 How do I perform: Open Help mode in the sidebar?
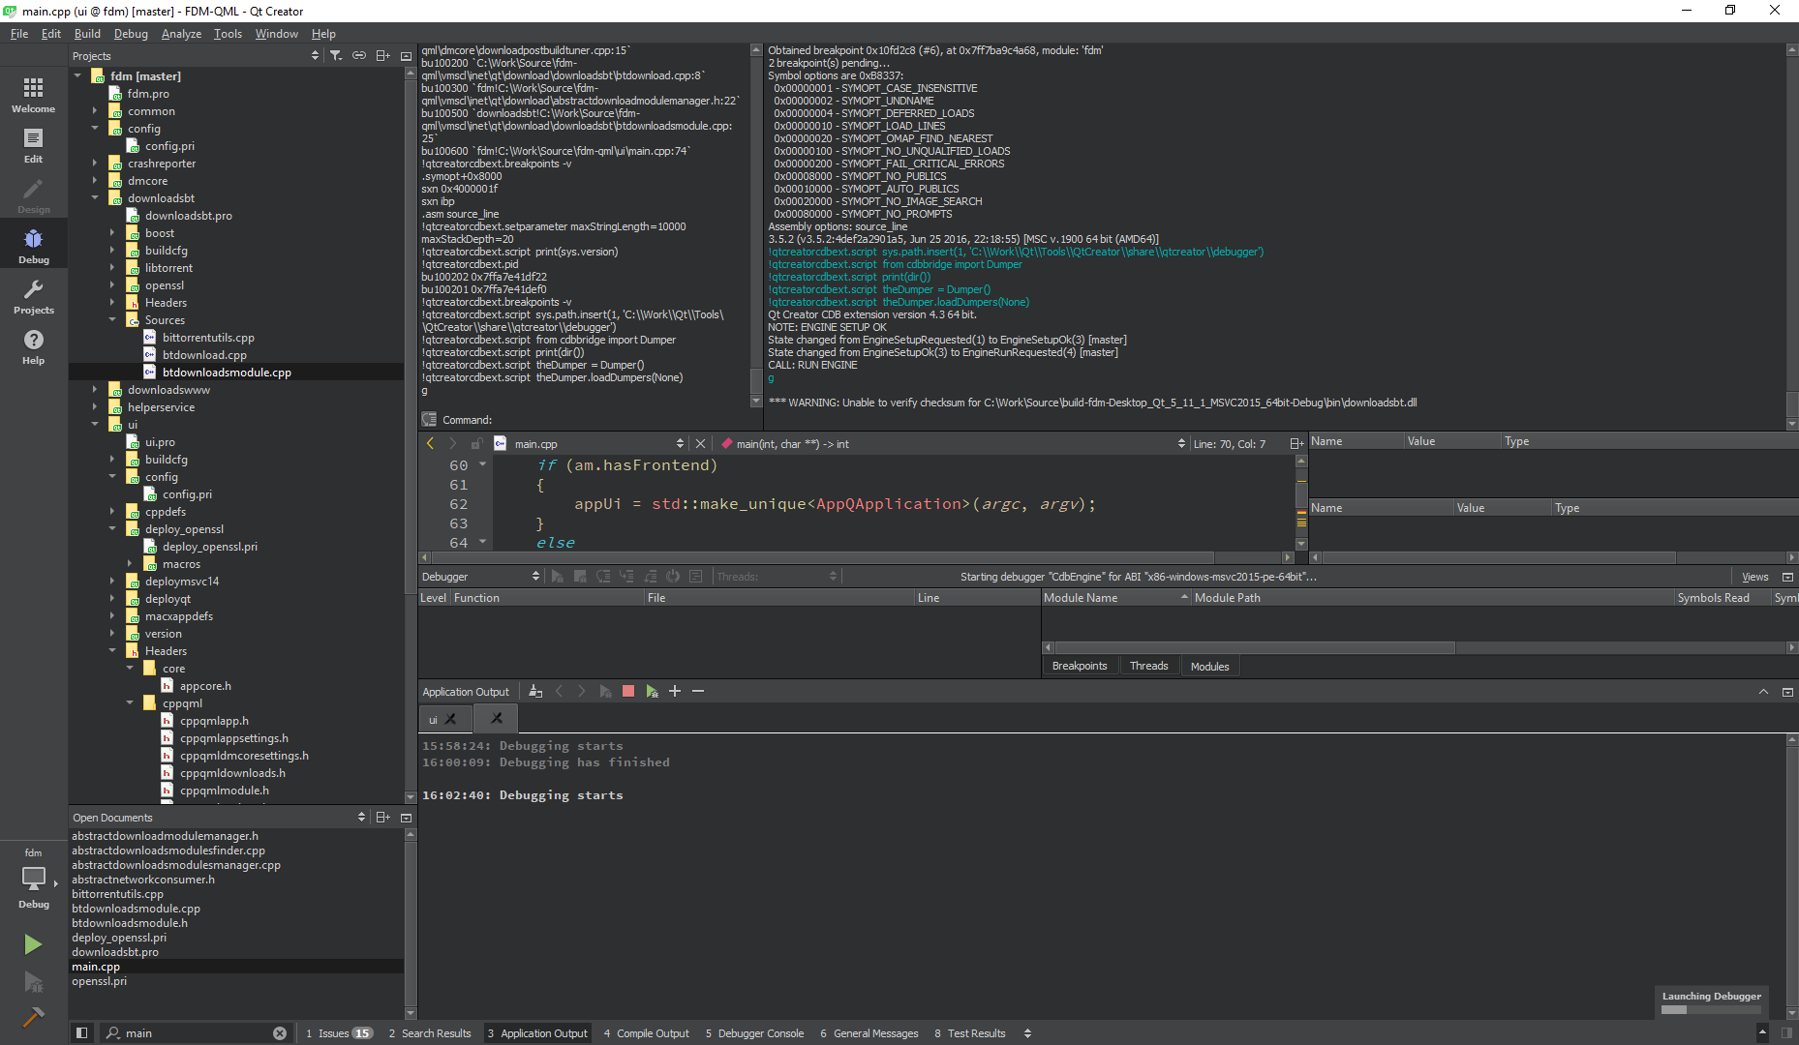tap(33, 346)
